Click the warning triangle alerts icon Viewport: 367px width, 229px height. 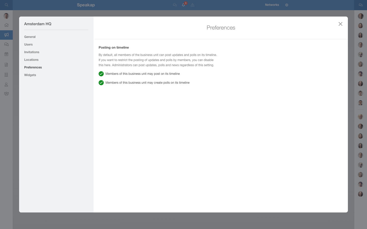[x=193, y=5]
